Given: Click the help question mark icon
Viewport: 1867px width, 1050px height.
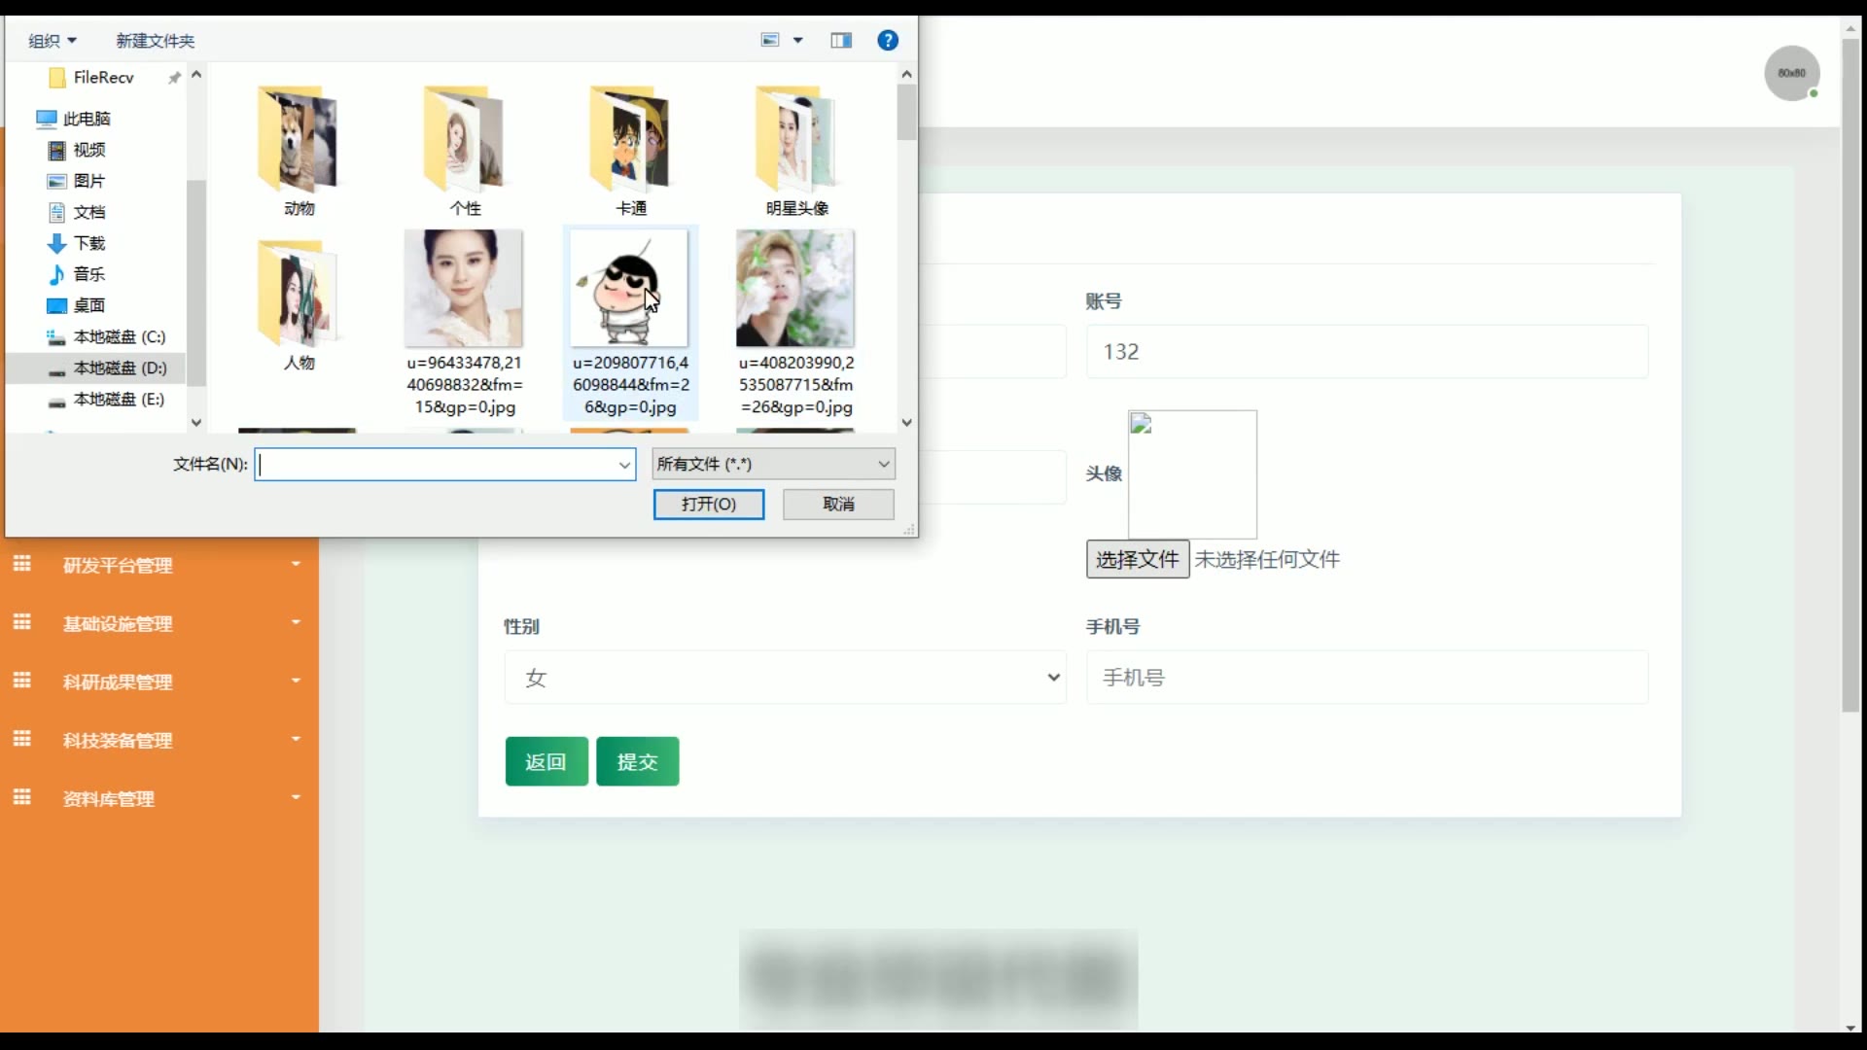Looking at the screenshot, I should coord(887,40).
